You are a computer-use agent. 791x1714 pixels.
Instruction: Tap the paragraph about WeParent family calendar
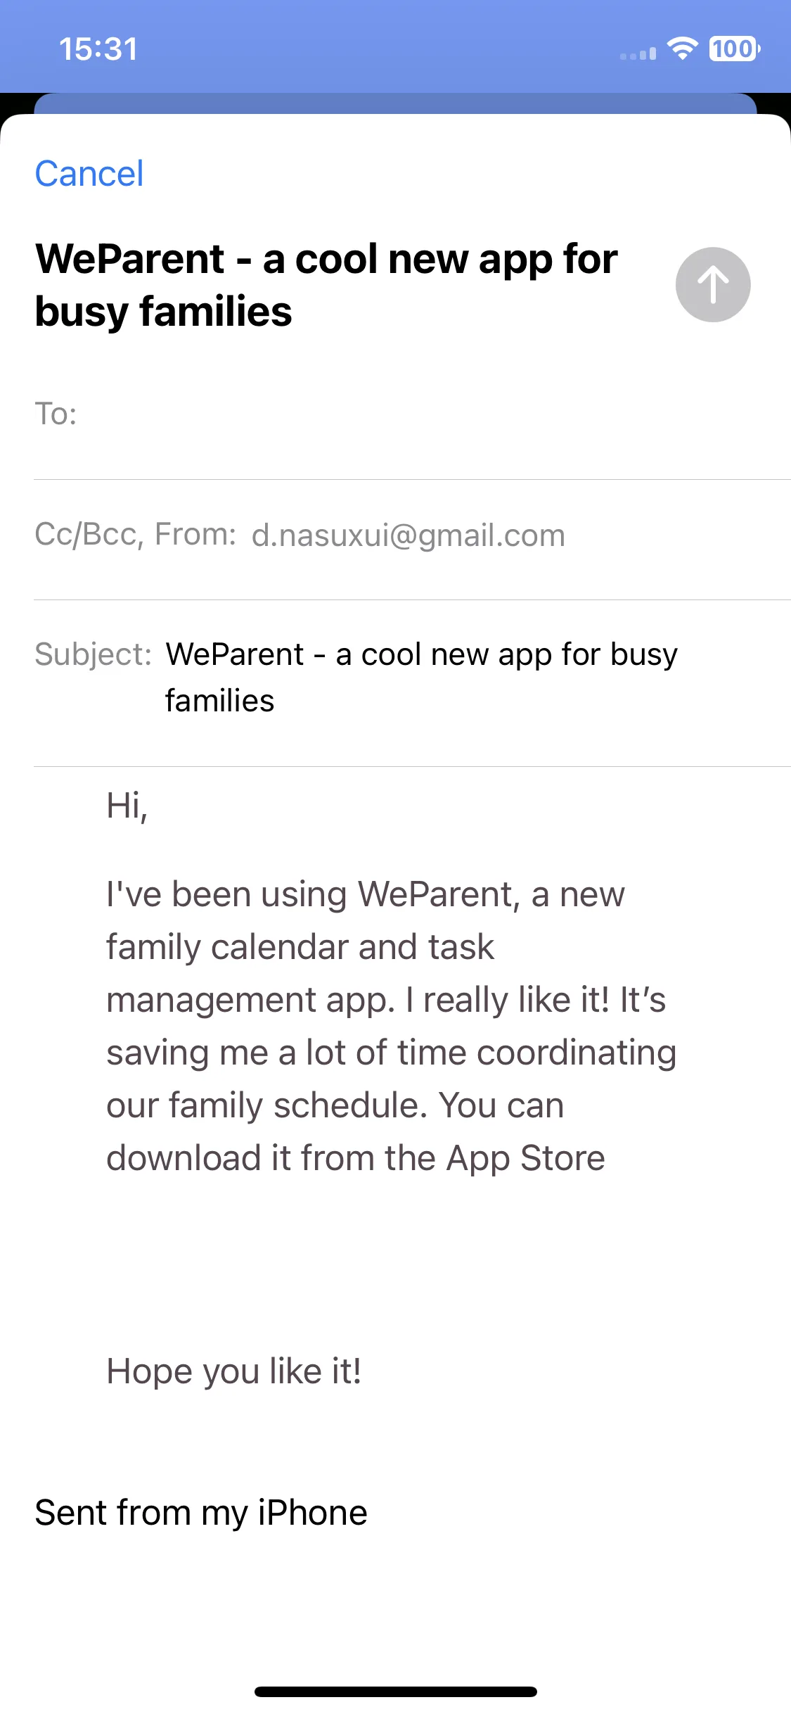391,1026
